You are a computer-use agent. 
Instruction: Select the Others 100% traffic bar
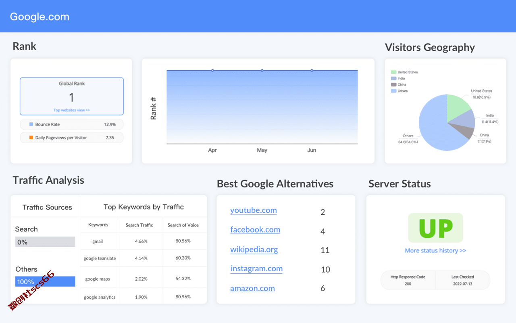point(45,281)
